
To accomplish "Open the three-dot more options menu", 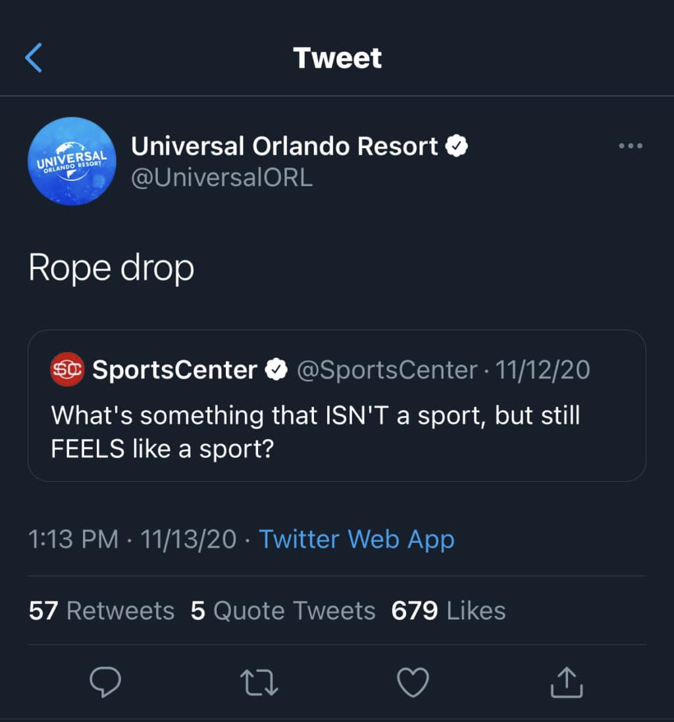I will (631, 146).
